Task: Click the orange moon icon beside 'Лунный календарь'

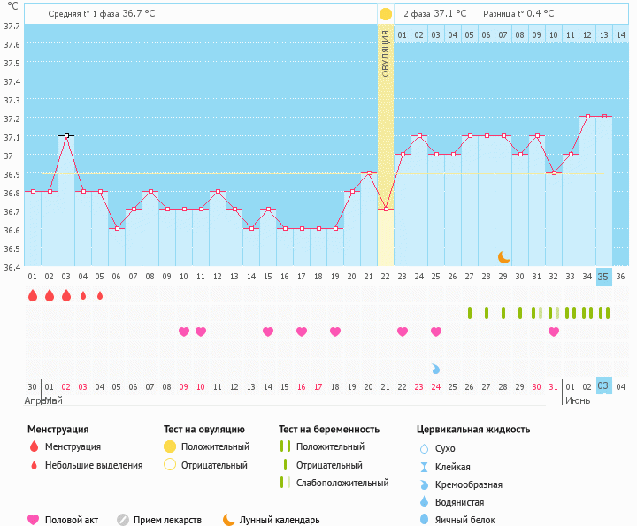Action: (229, 520)
